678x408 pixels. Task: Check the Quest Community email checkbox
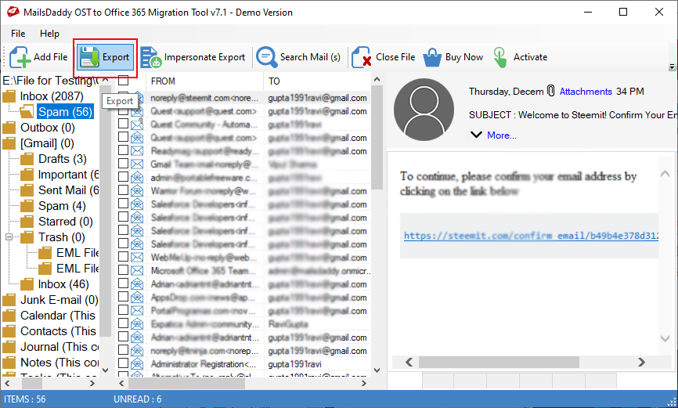(123, 125)
